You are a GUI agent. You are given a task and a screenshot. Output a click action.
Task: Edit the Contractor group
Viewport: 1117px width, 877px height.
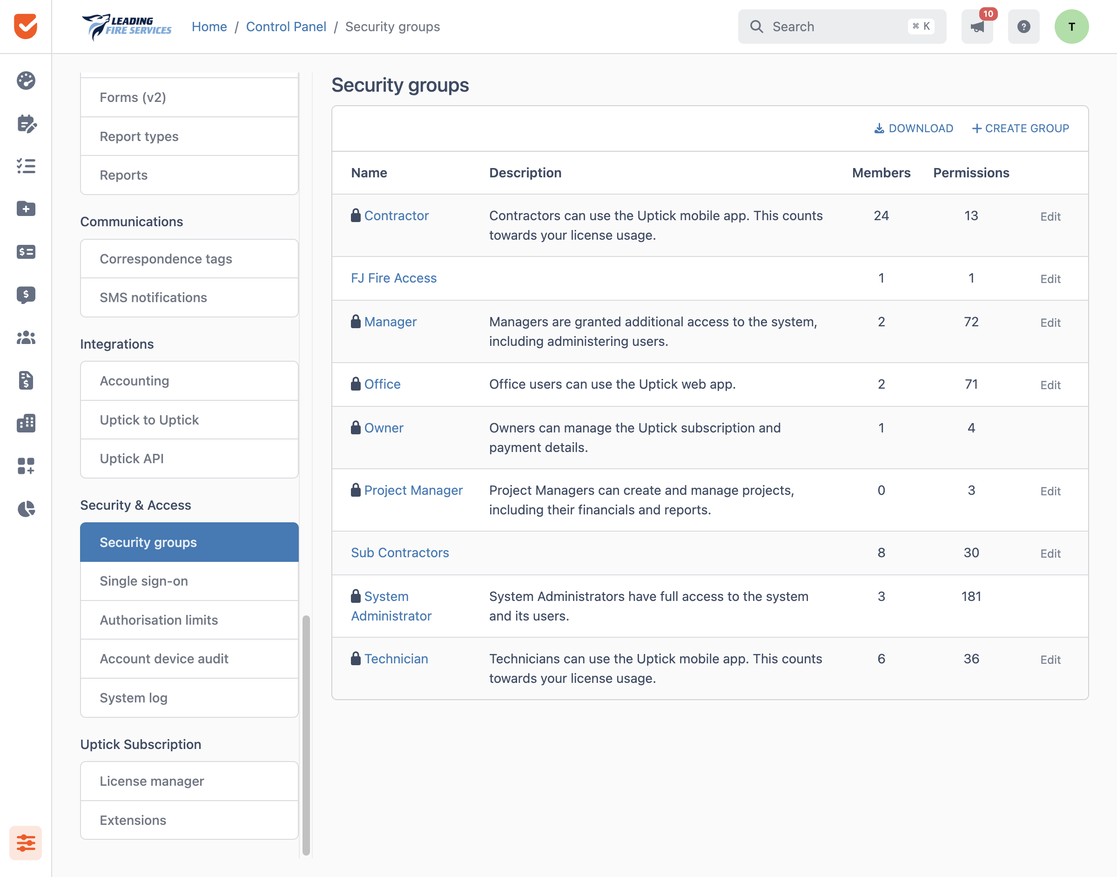point(1050,216)
